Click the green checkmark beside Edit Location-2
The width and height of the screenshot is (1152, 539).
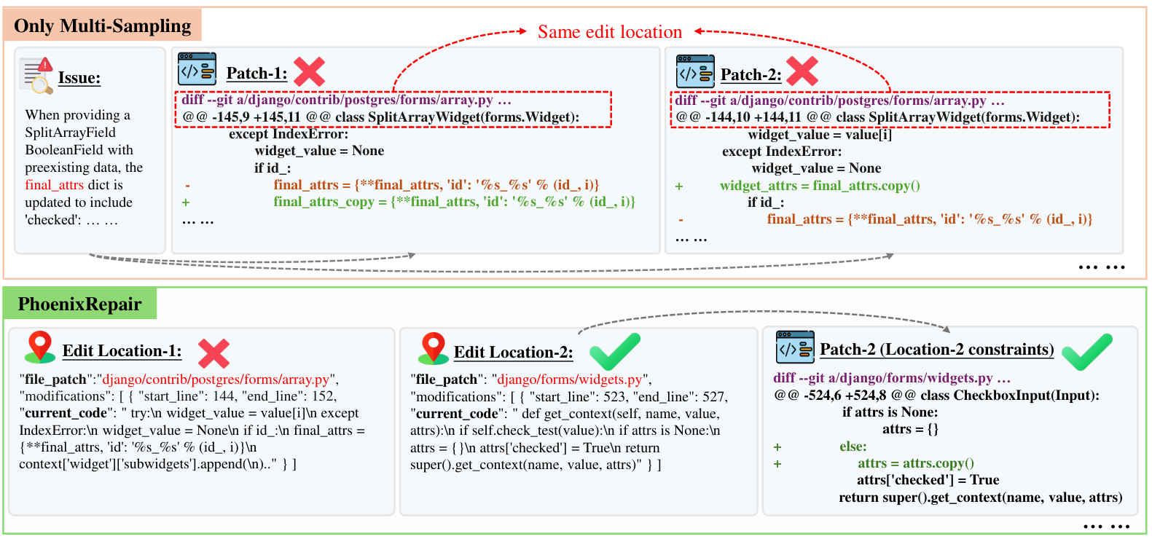(x=615, y=351)
